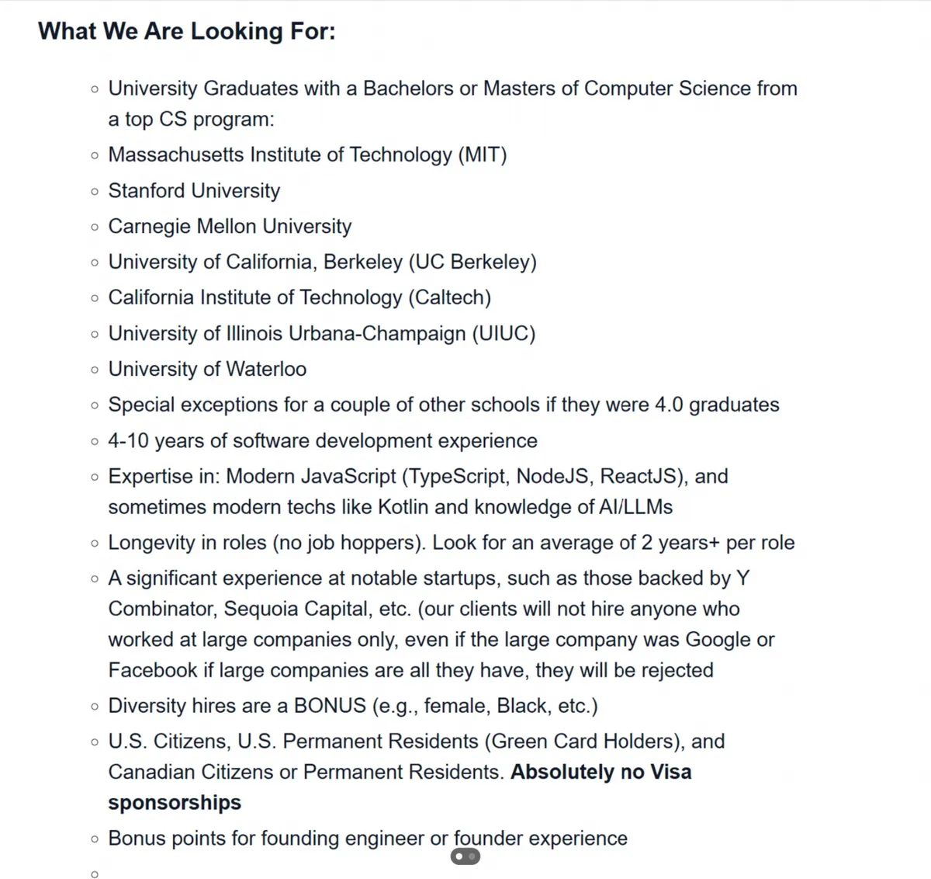The width and height of the screenshot is (931, 879).
Task: Click the 'A significant experience at notable startups' line
Action: (428, 578)
